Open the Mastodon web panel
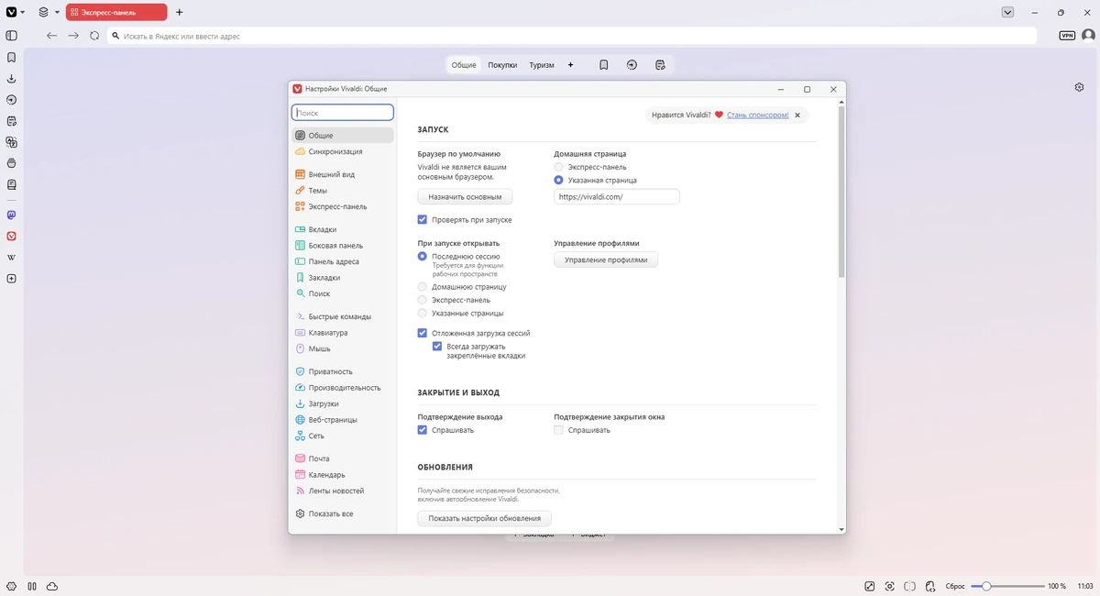Screen dimensions: 1100x596 tap(11, 215)
